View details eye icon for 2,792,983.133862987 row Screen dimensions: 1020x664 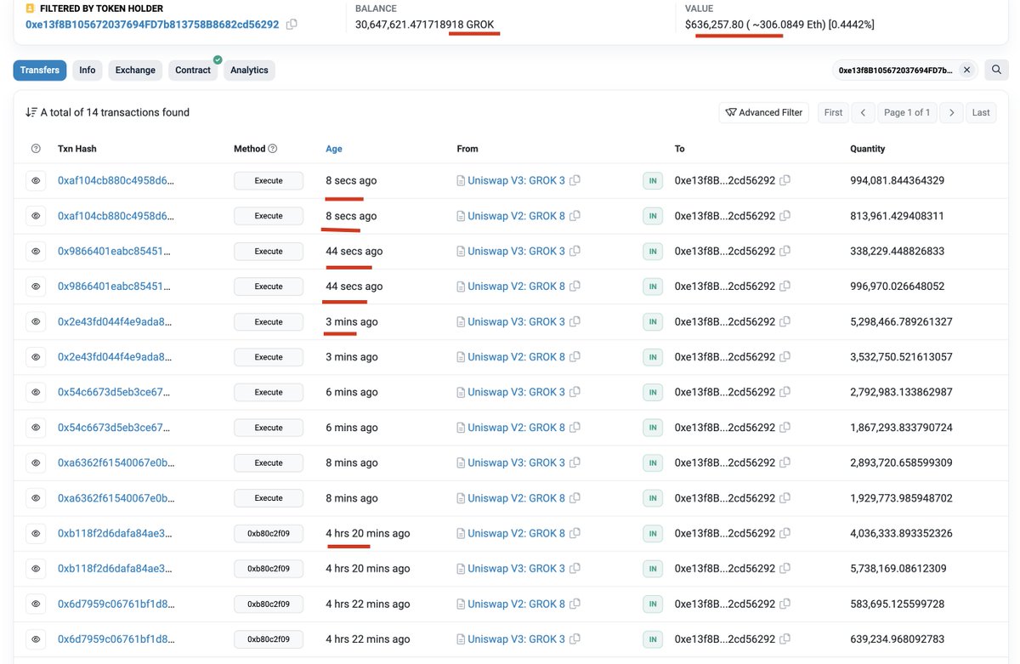pyautogui.click(x=36, y=392)
